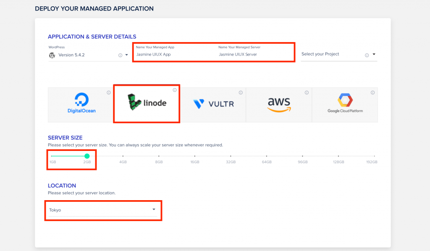This screenshot has width=430, height=251.
Task: Pick the AWS provider card
Action: coord(279,105)
